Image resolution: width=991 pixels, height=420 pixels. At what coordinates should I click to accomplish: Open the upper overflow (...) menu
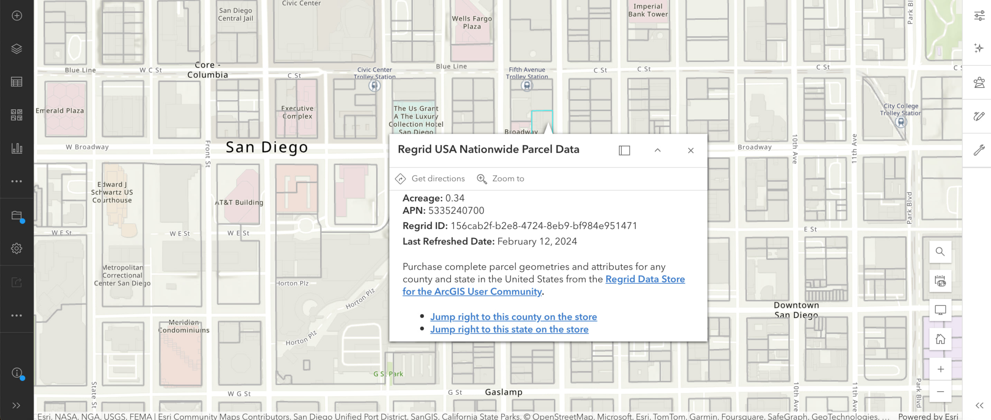tap(17, 181)
